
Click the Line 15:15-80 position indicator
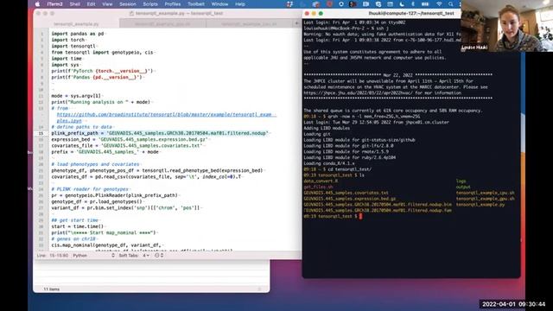52,256
